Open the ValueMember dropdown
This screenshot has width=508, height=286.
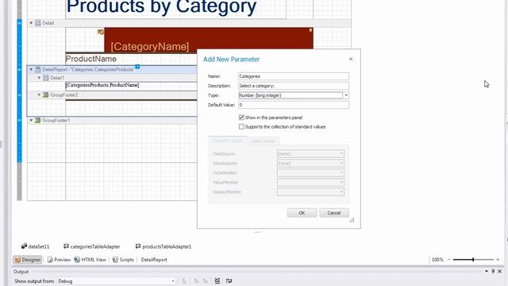pos(341,182)
